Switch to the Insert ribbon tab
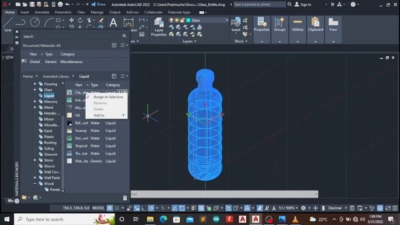The width and height of the screenshot is (400, 225). tap(24, 12)
